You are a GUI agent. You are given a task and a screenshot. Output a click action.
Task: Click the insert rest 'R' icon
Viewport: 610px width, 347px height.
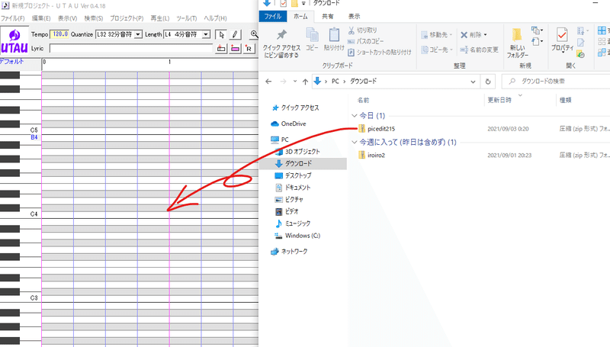click(x=249, y=49)
